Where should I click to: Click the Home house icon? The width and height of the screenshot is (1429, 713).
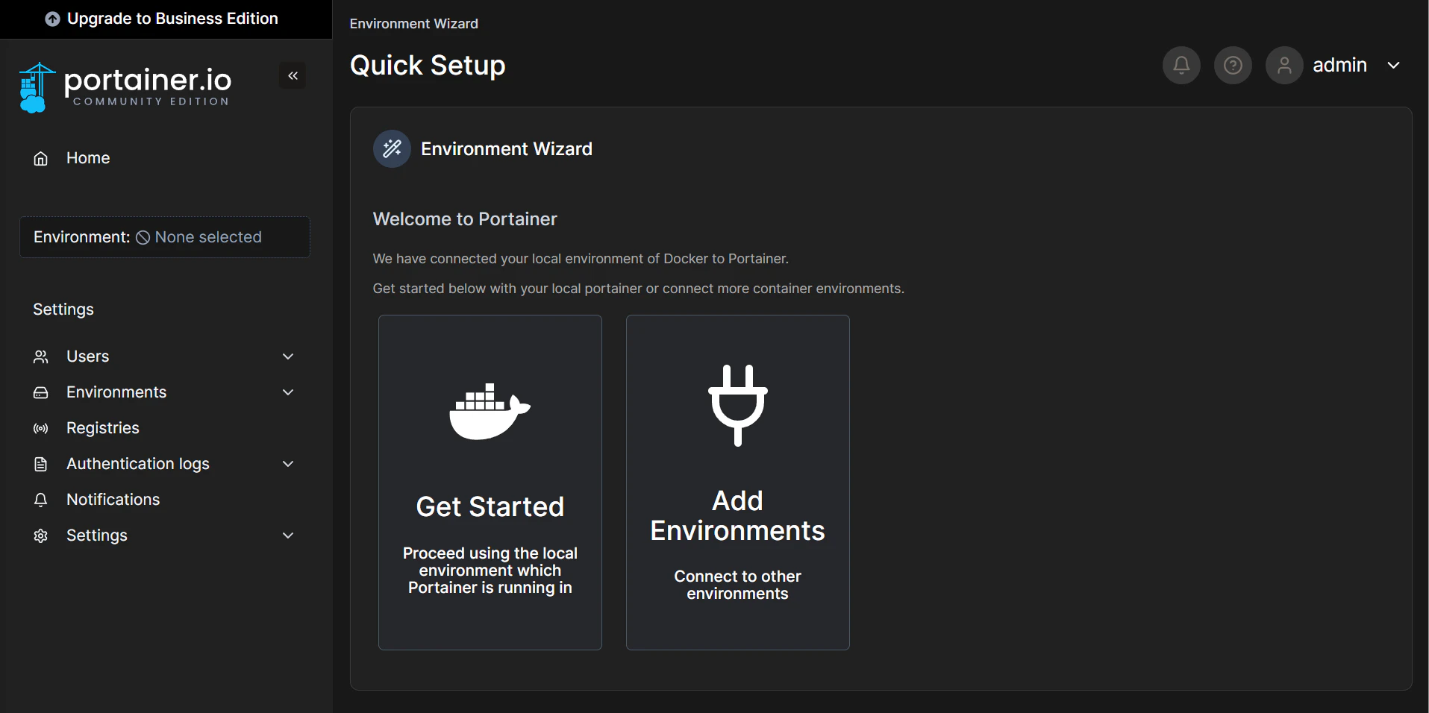click(x=41, y=158)
